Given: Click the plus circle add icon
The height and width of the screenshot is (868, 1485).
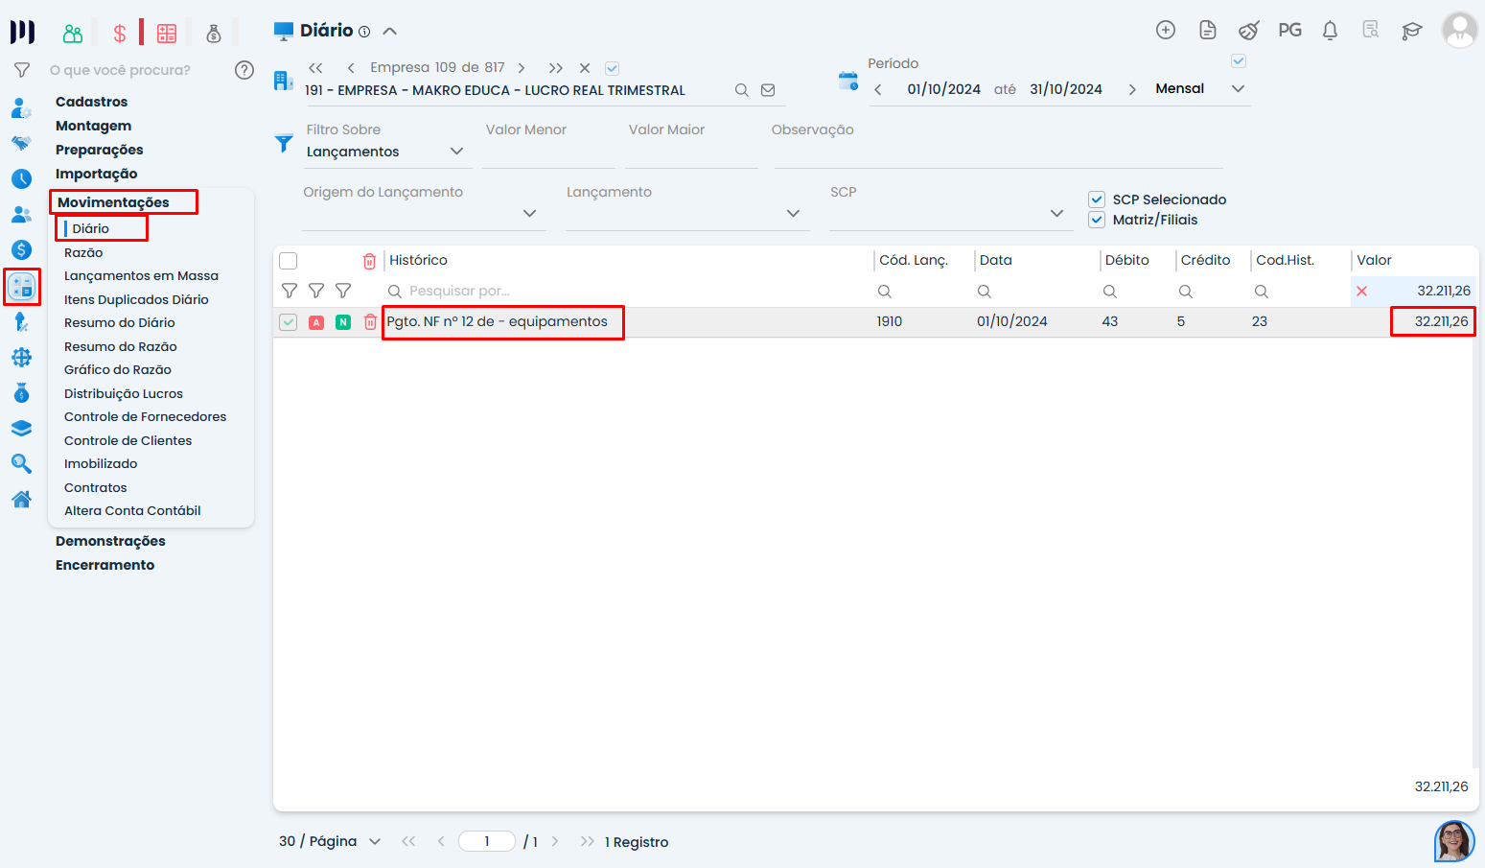Looking at the screenshot, I should (x=1166, y=31).
